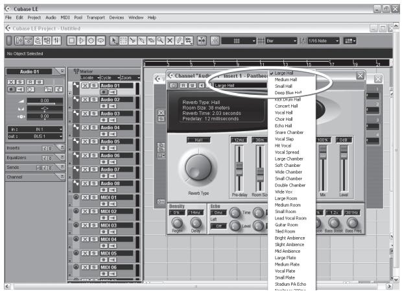Open the color selector dropdown in toolbar
The image size is (402, 291).
(349, 41)
